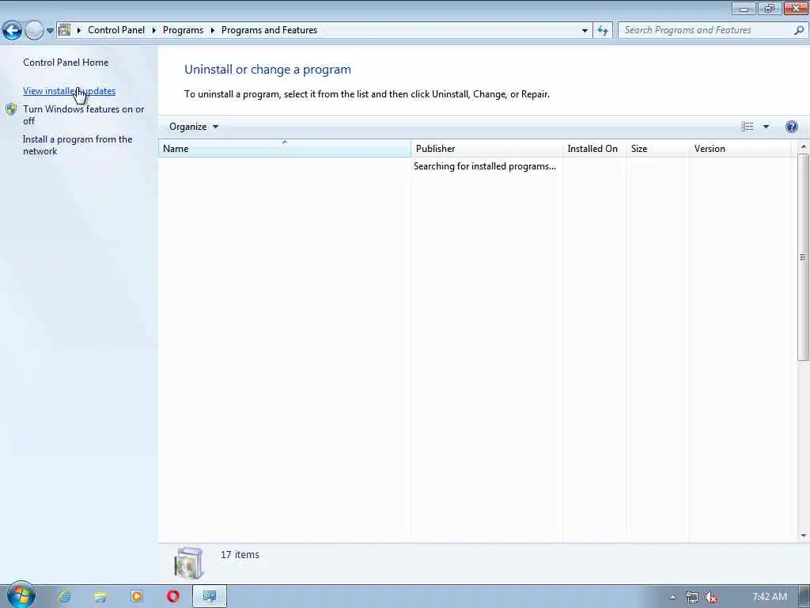Sort the list by Name column
The height and width of the screenshot is (608, 810).
[x=285, y=148]
